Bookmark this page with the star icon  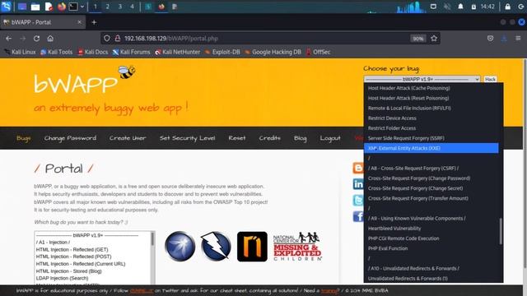434,39
